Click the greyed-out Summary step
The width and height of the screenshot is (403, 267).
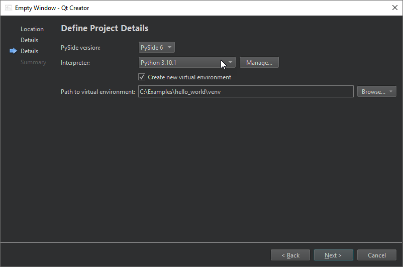(x=33, y=62)
